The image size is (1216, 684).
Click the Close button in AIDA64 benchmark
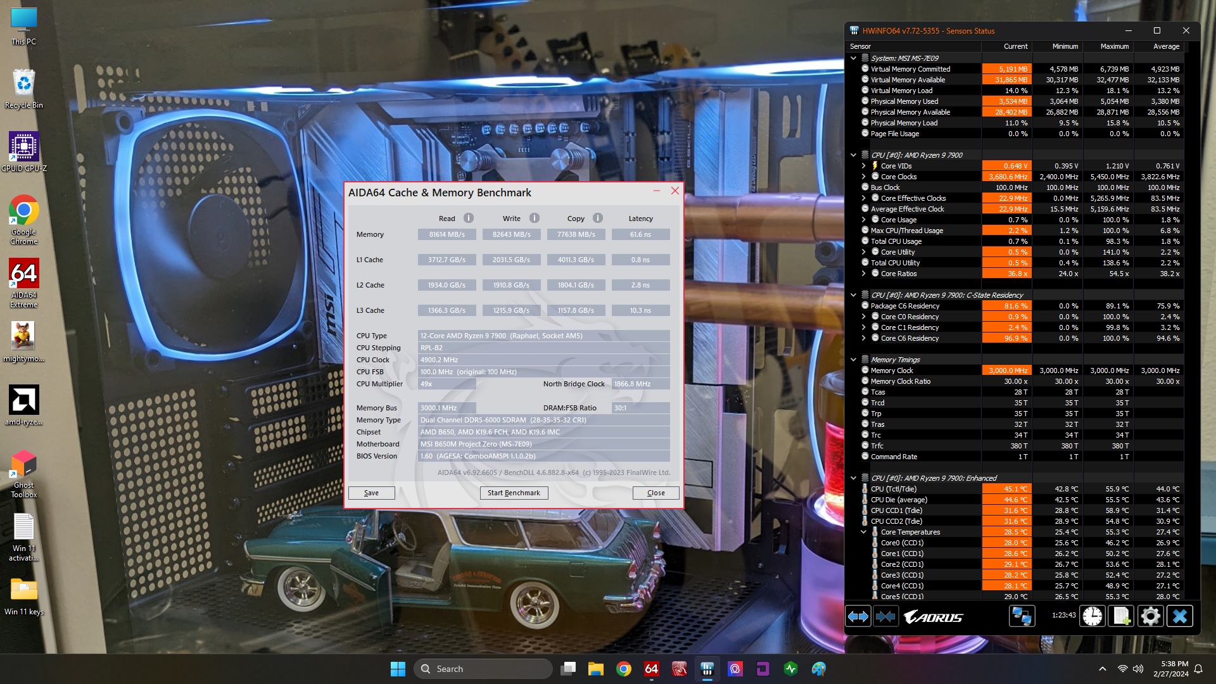pyautogui.click(x=656, y=493)
